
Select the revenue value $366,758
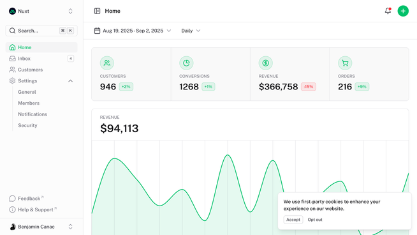[278, 87]
